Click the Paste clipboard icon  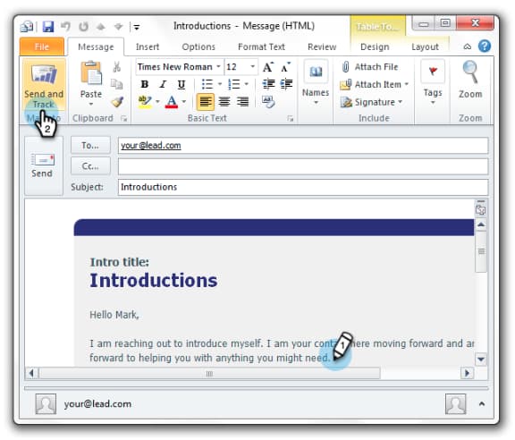click(x=91, y=72)
